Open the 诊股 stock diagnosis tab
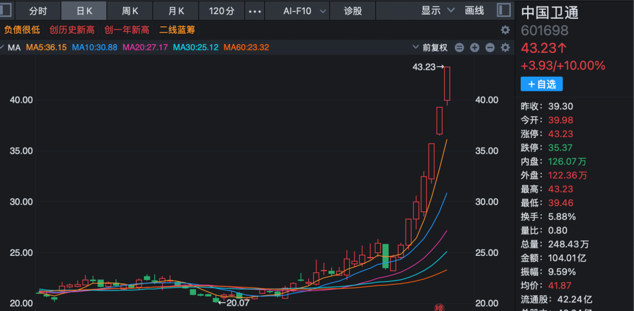 (x=353, y=11)
